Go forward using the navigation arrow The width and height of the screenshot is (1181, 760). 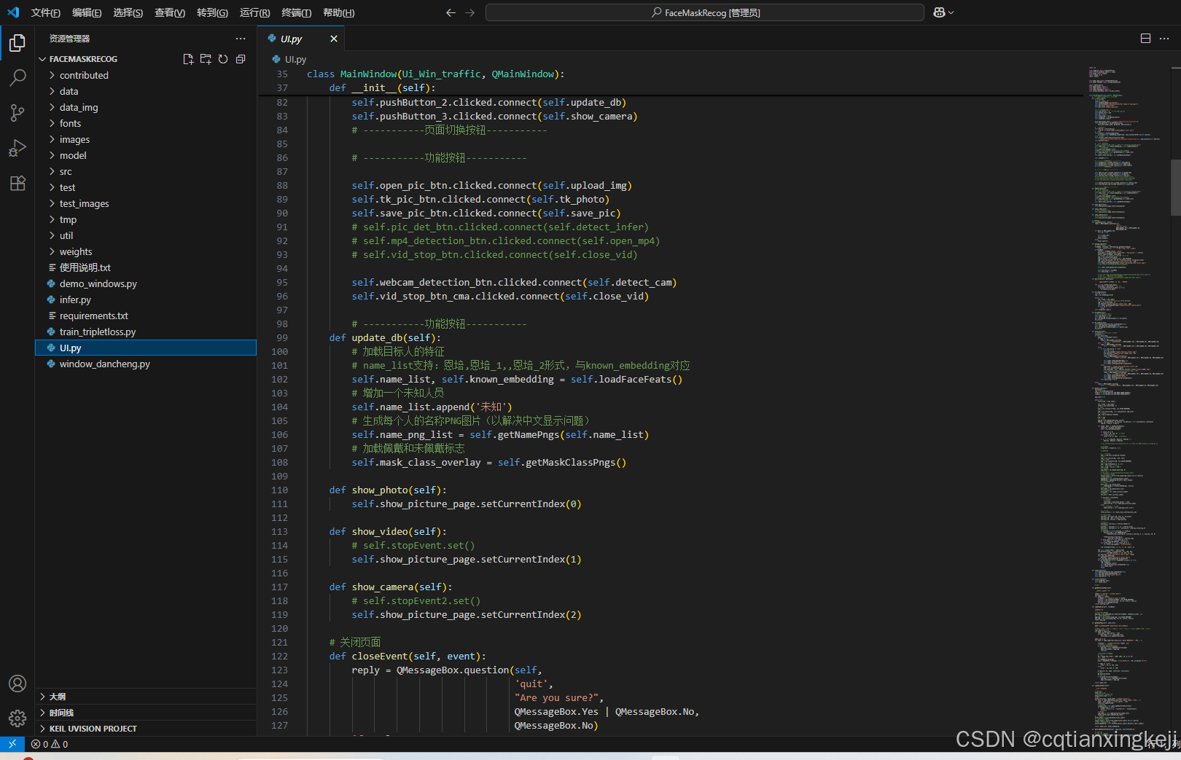pos(469,12)
